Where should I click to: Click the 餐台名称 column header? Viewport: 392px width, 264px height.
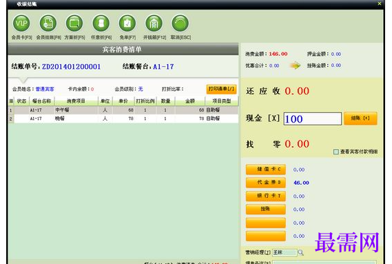point(42,101)
